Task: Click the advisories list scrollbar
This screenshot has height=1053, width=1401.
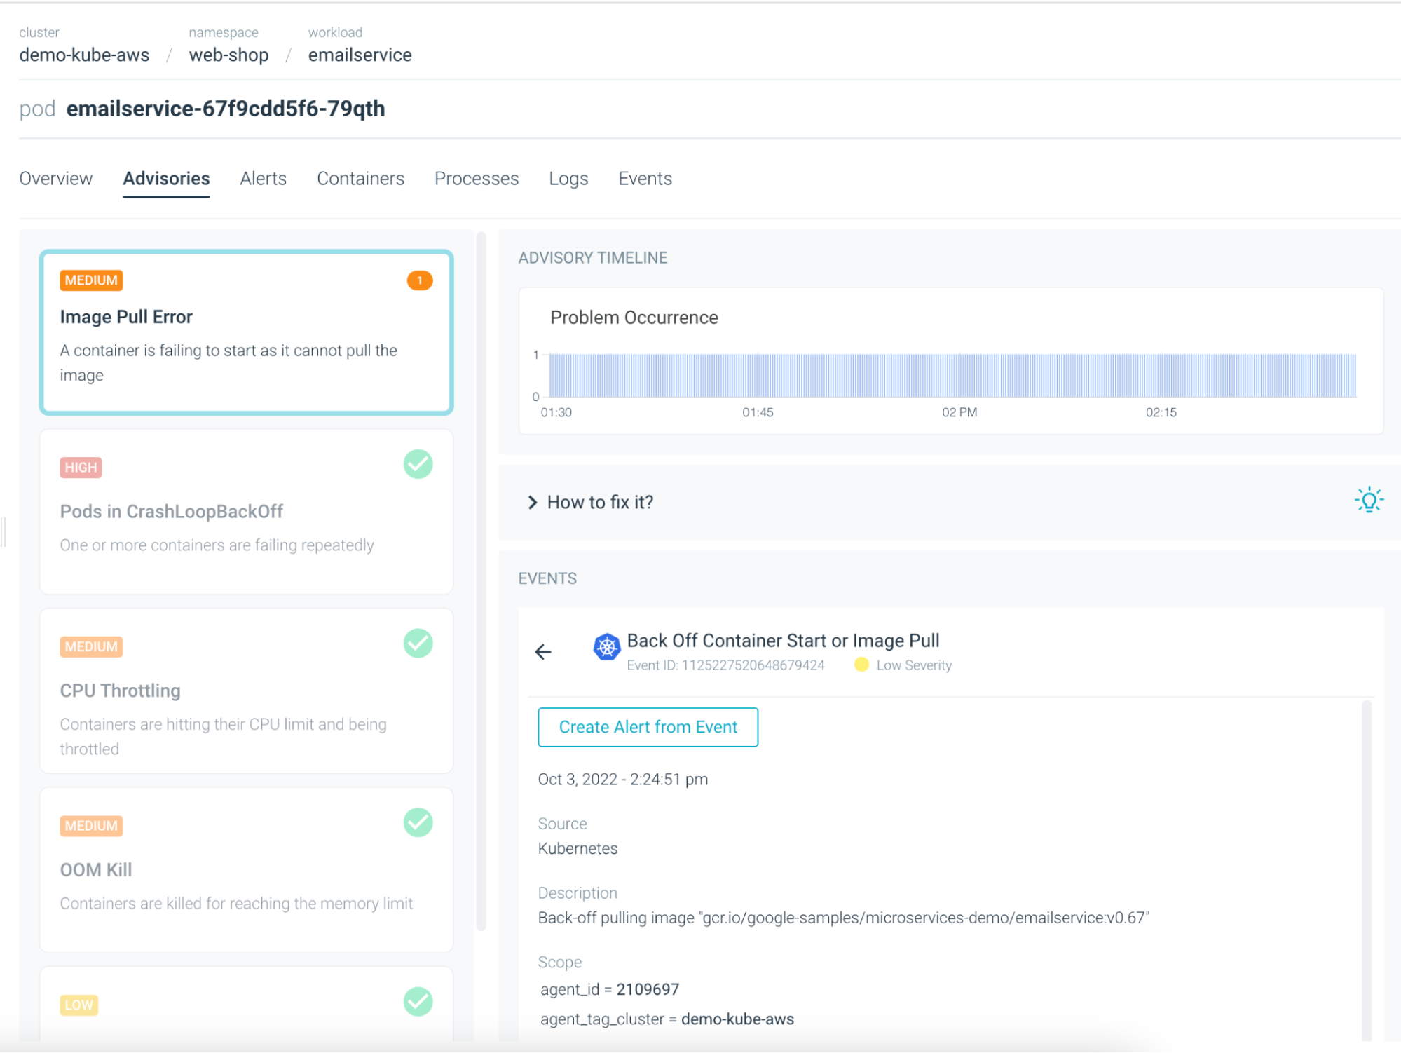Action: (481, 580)
